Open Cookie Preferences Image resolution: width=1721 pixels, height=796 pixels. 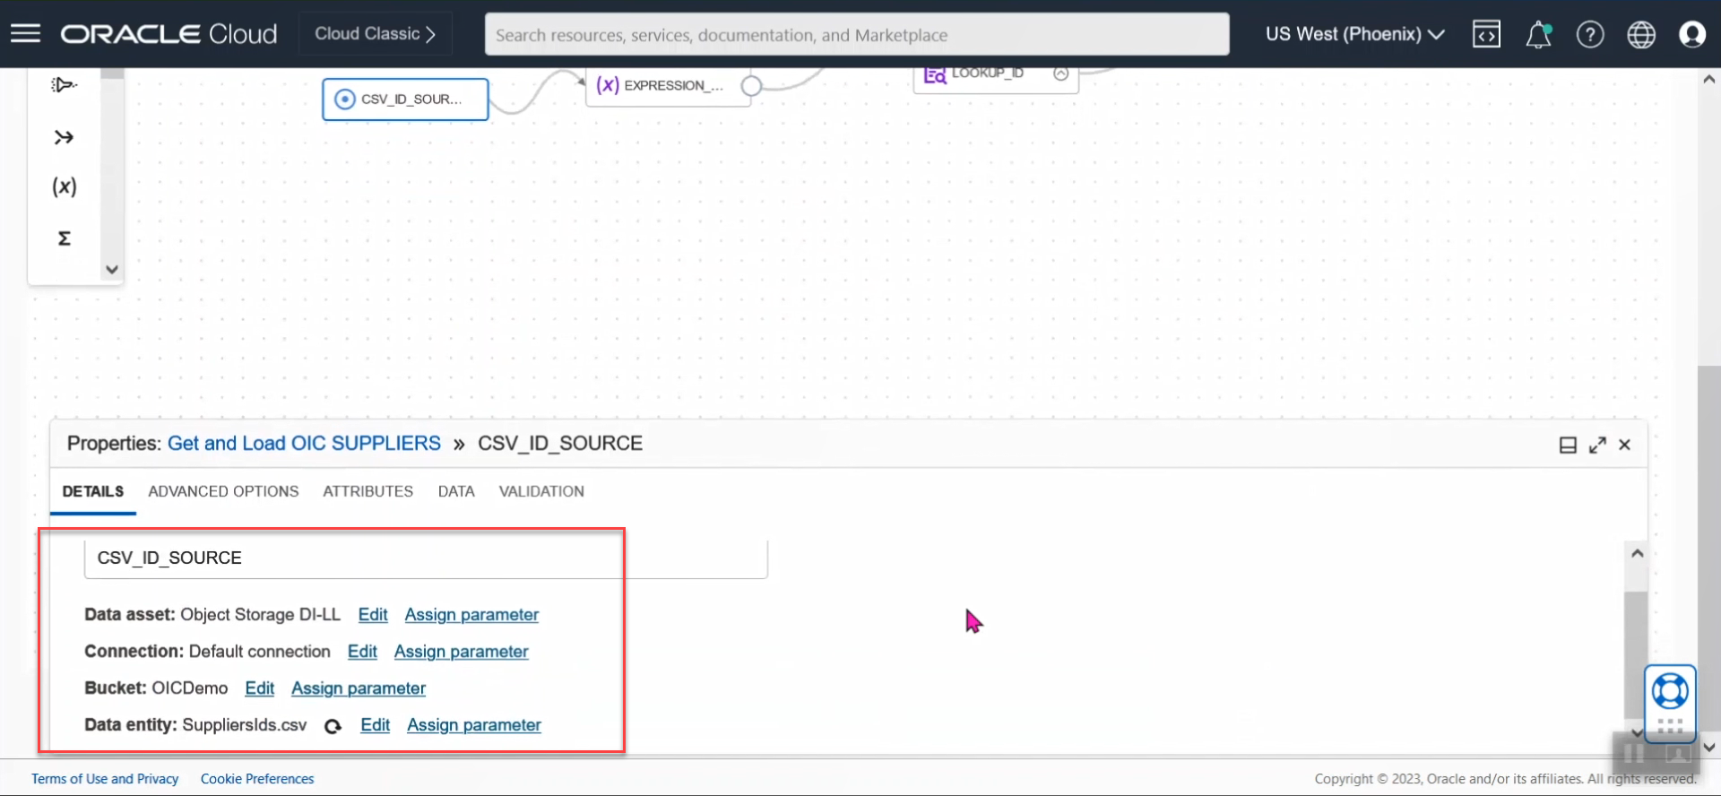coord(257,779)
